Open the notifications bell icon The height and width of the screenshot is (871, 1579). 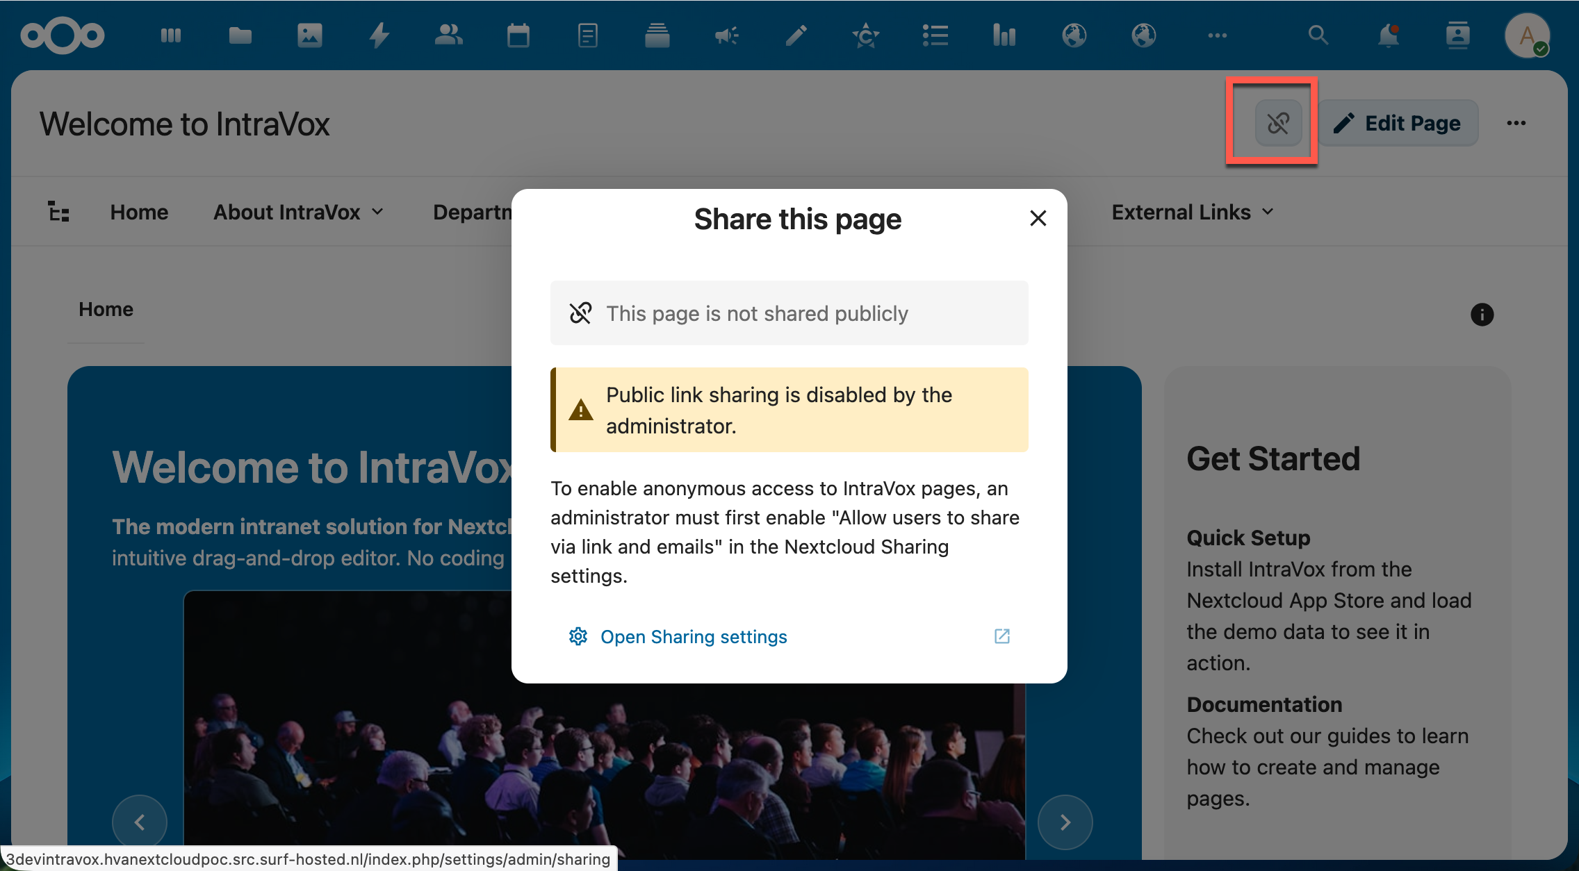[1389, 35]
